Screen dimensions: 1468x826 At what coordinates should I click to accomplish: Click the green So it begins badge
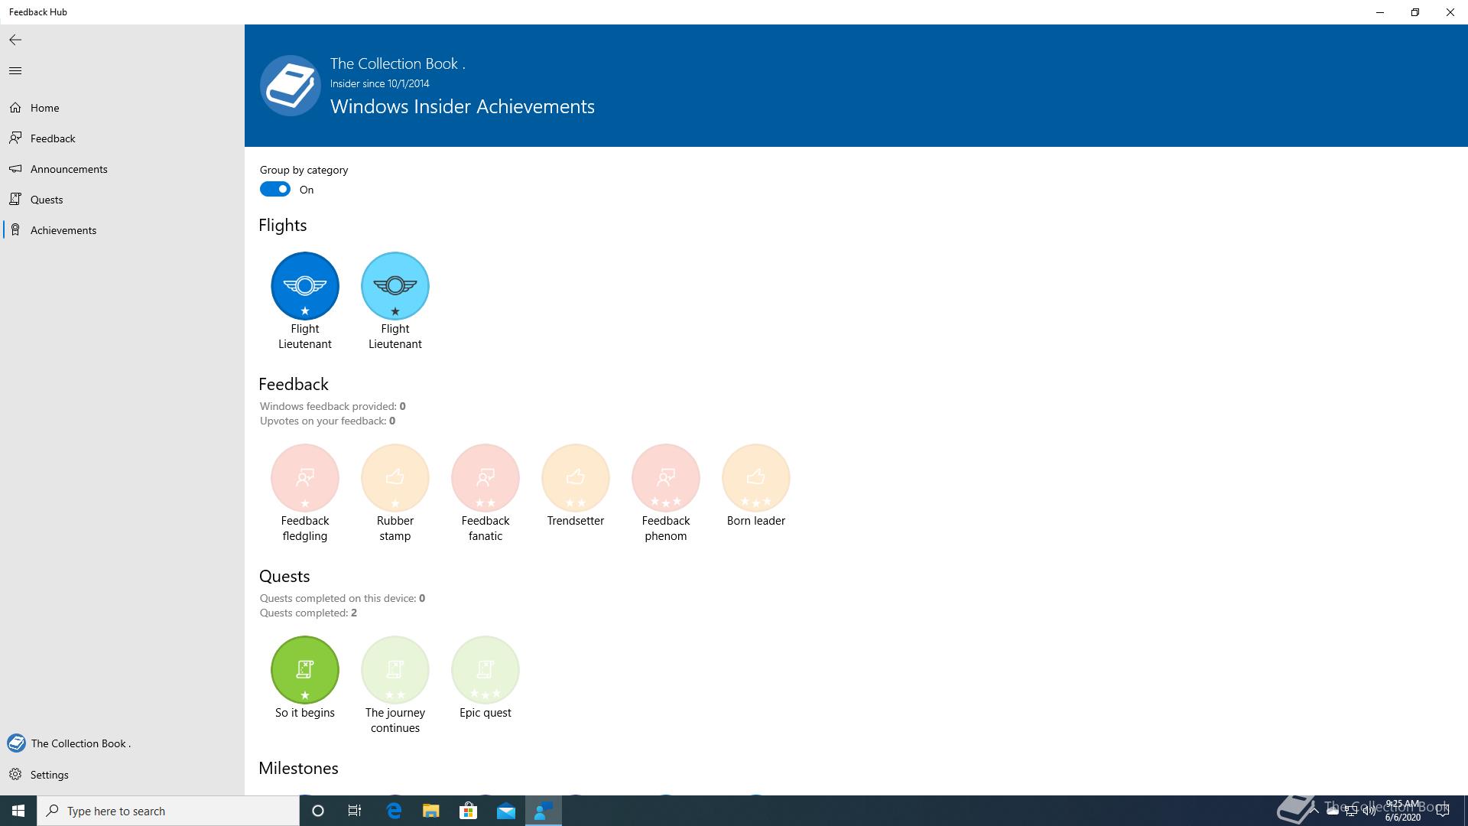click(x=304, y=670)
